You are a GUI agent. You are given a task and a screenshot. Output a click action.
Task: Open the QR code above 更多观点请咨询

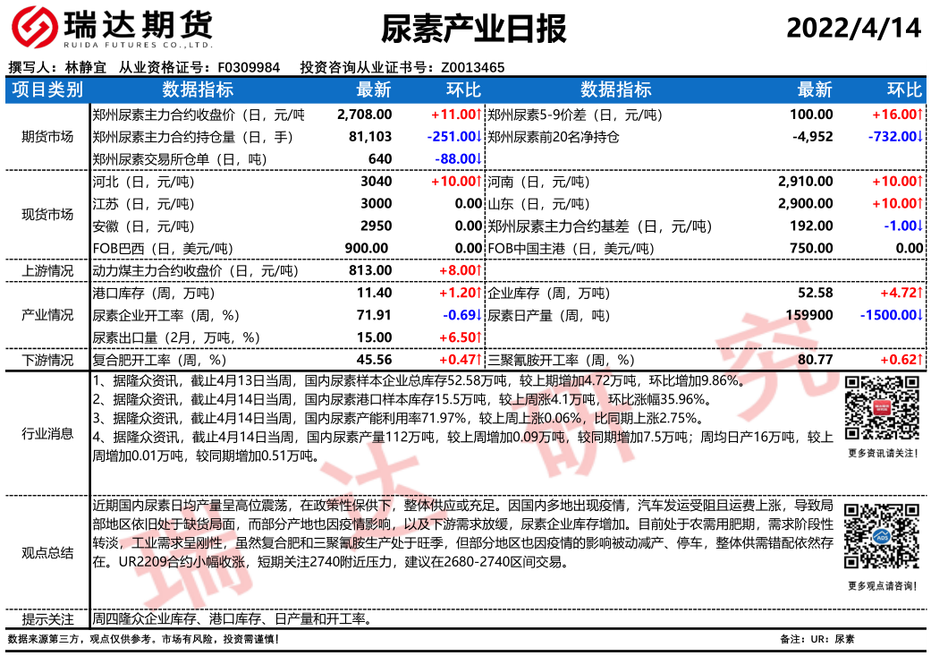pos(880,537)
